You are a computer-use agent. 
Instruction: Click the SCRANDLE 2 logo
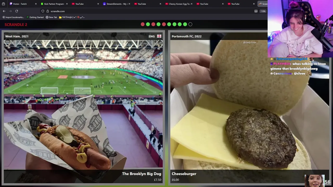tap(16, 24)
